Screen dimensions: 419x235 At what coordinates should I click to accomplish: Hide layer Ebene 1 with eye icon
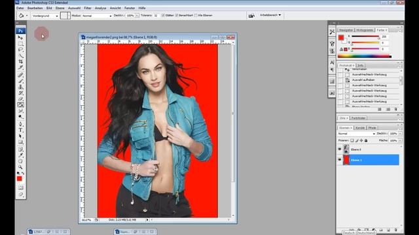[x=340, y=160]
